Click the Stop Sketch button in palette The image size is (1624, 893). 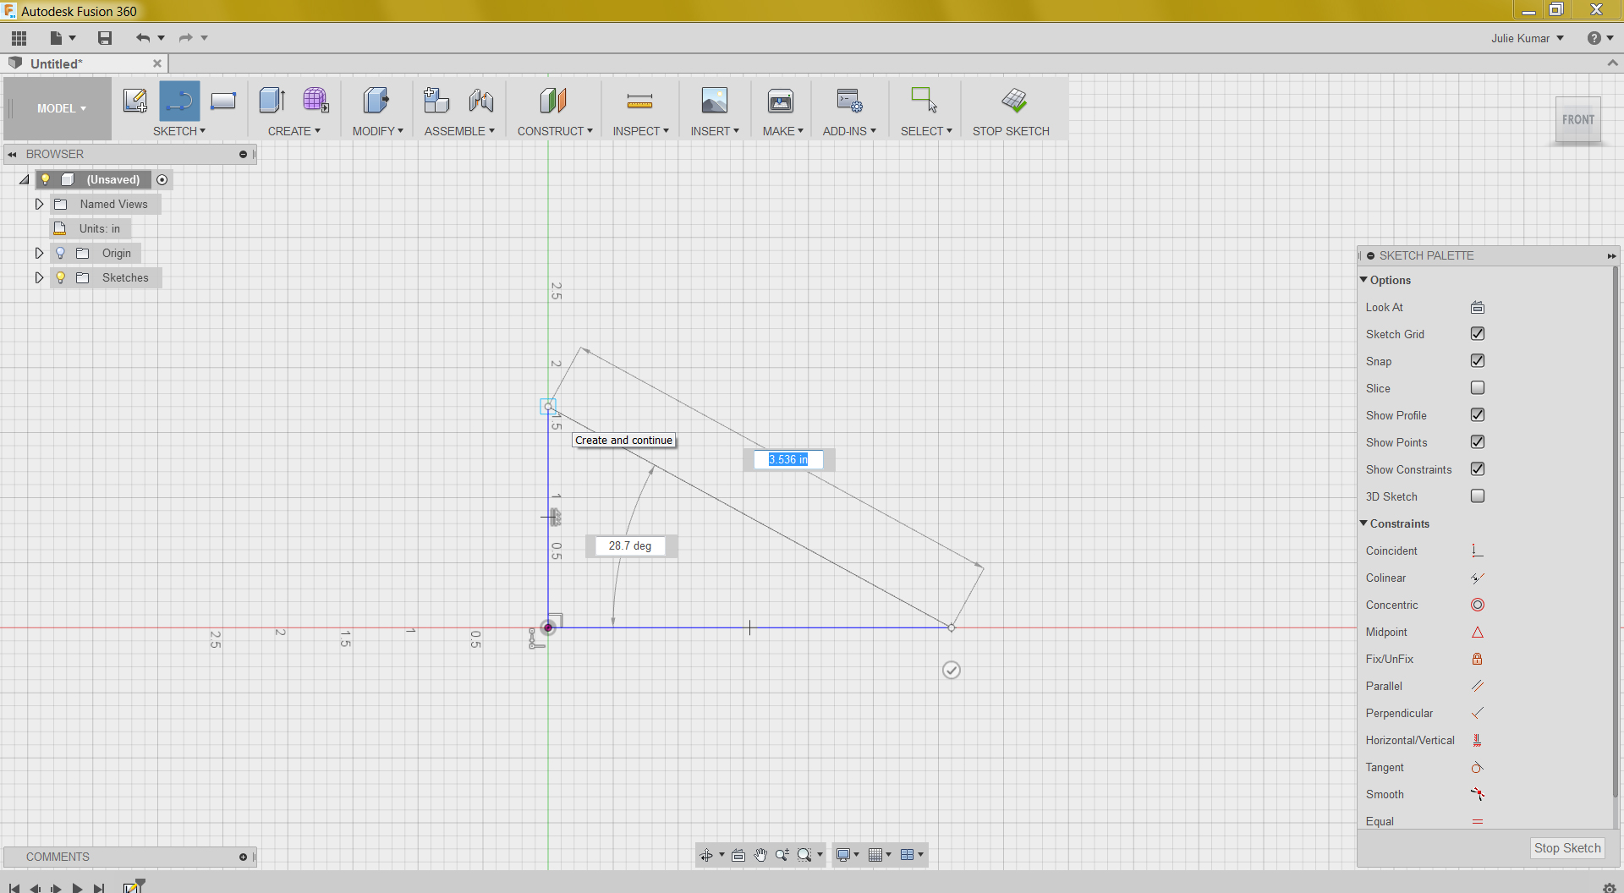[1567, 848]
